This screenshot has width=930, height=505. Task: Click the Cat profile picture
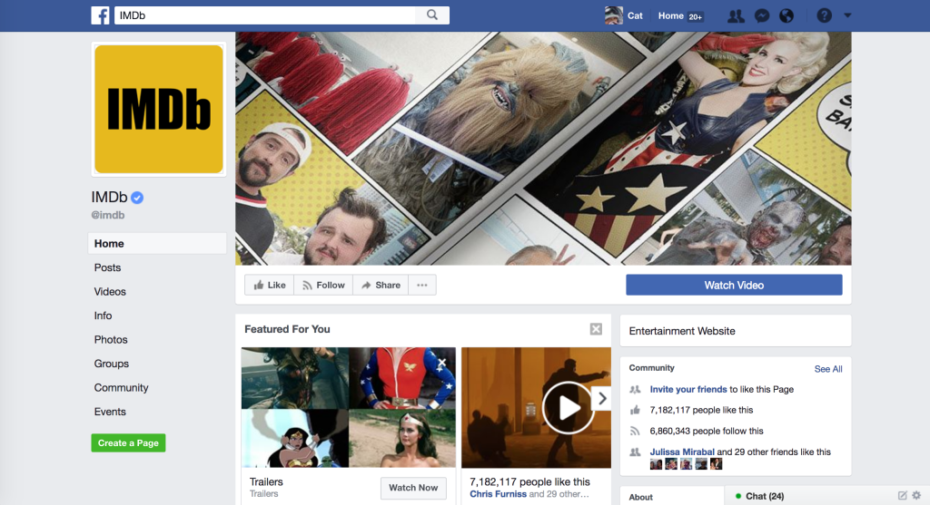click(613, 15)
